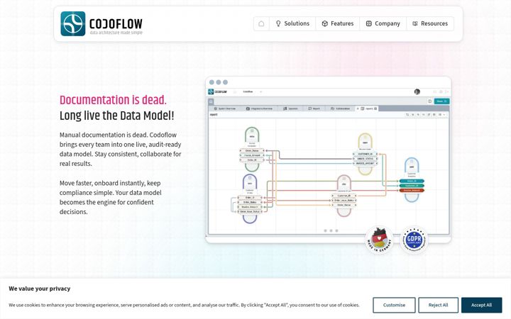
Task: Reject all cookies
Action: coord(439,305)
